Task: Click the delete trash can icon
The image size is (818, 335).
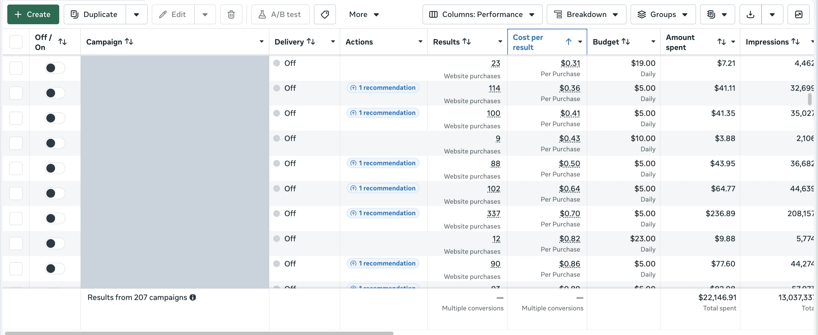Action: coord(231,14)
